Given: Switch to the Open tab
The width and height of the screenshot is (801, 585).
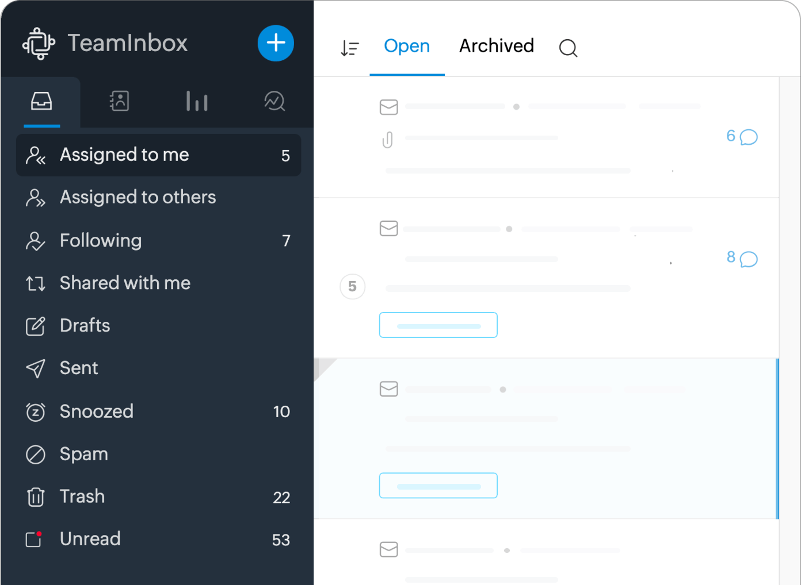Looking at the screenshot, I should (407, 46).
